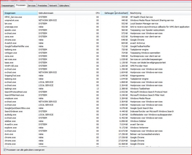Sort by the Beschrijving column header

(x=160, y=13)
